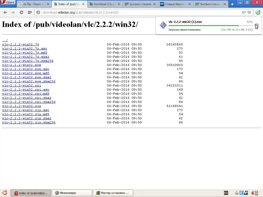Open vlc-2.2.2-win32.7z.md5 link
Viewport: 263px width, 197px height.
(x=25, y=53)
